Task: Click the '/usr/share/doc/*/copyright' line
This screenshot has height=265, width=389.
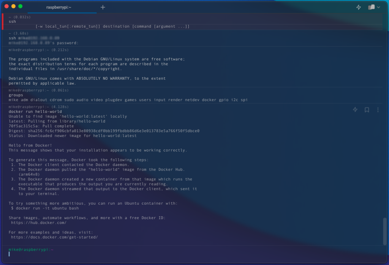Action: [x=65, y=69]
